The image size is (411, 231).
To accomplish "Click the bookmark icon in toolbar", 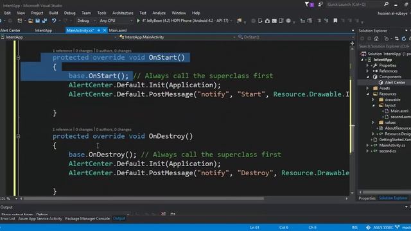I will coord(335,21).
